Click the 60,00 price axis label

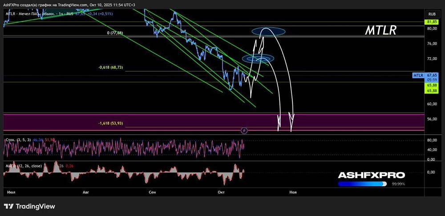(x=432, y=104)
